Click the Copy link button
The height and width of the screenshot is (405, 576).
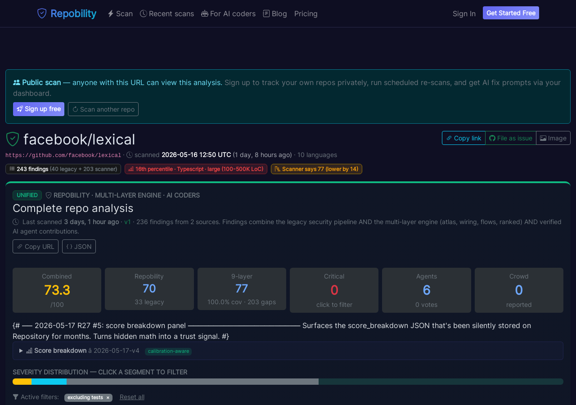[x=463, y=138]
